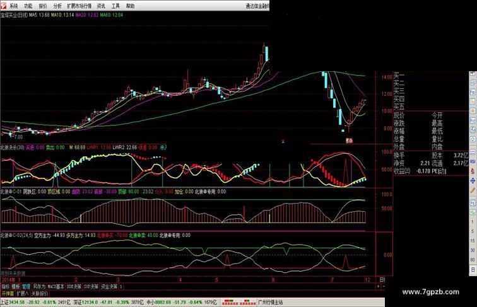Open the 帮助 menu

(x=130, y=6)
